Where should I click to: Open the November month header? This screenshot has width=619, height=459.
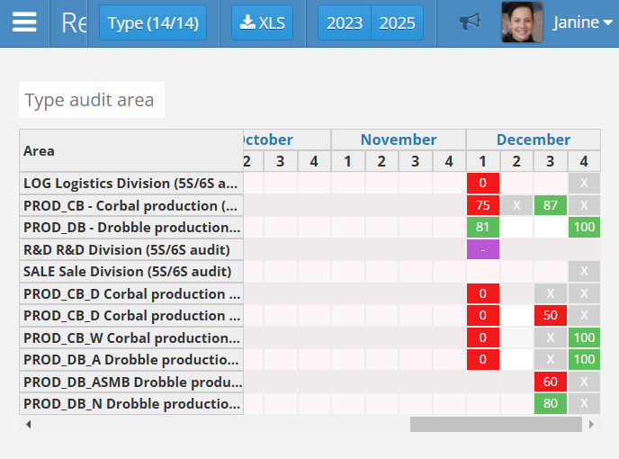[x=399, y=139]
